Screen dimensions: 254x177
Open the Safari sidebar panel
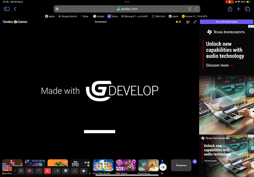pyautogui.click(x=7, y=9)
